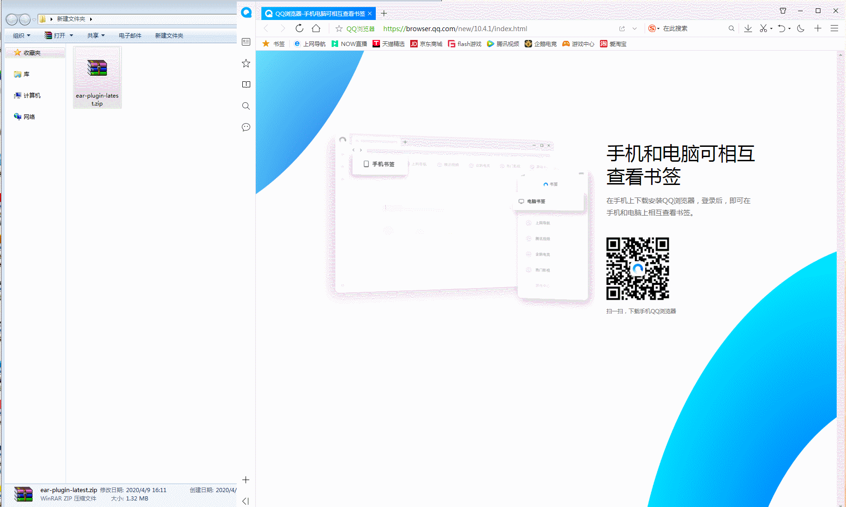This screenshot has height=507, width=846.
Task: Open the downloads manager icon
Action: [x=748, y=28]
